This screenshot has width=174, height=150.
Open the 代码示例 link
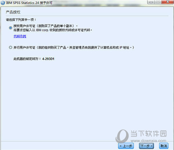tap(20, 36)
